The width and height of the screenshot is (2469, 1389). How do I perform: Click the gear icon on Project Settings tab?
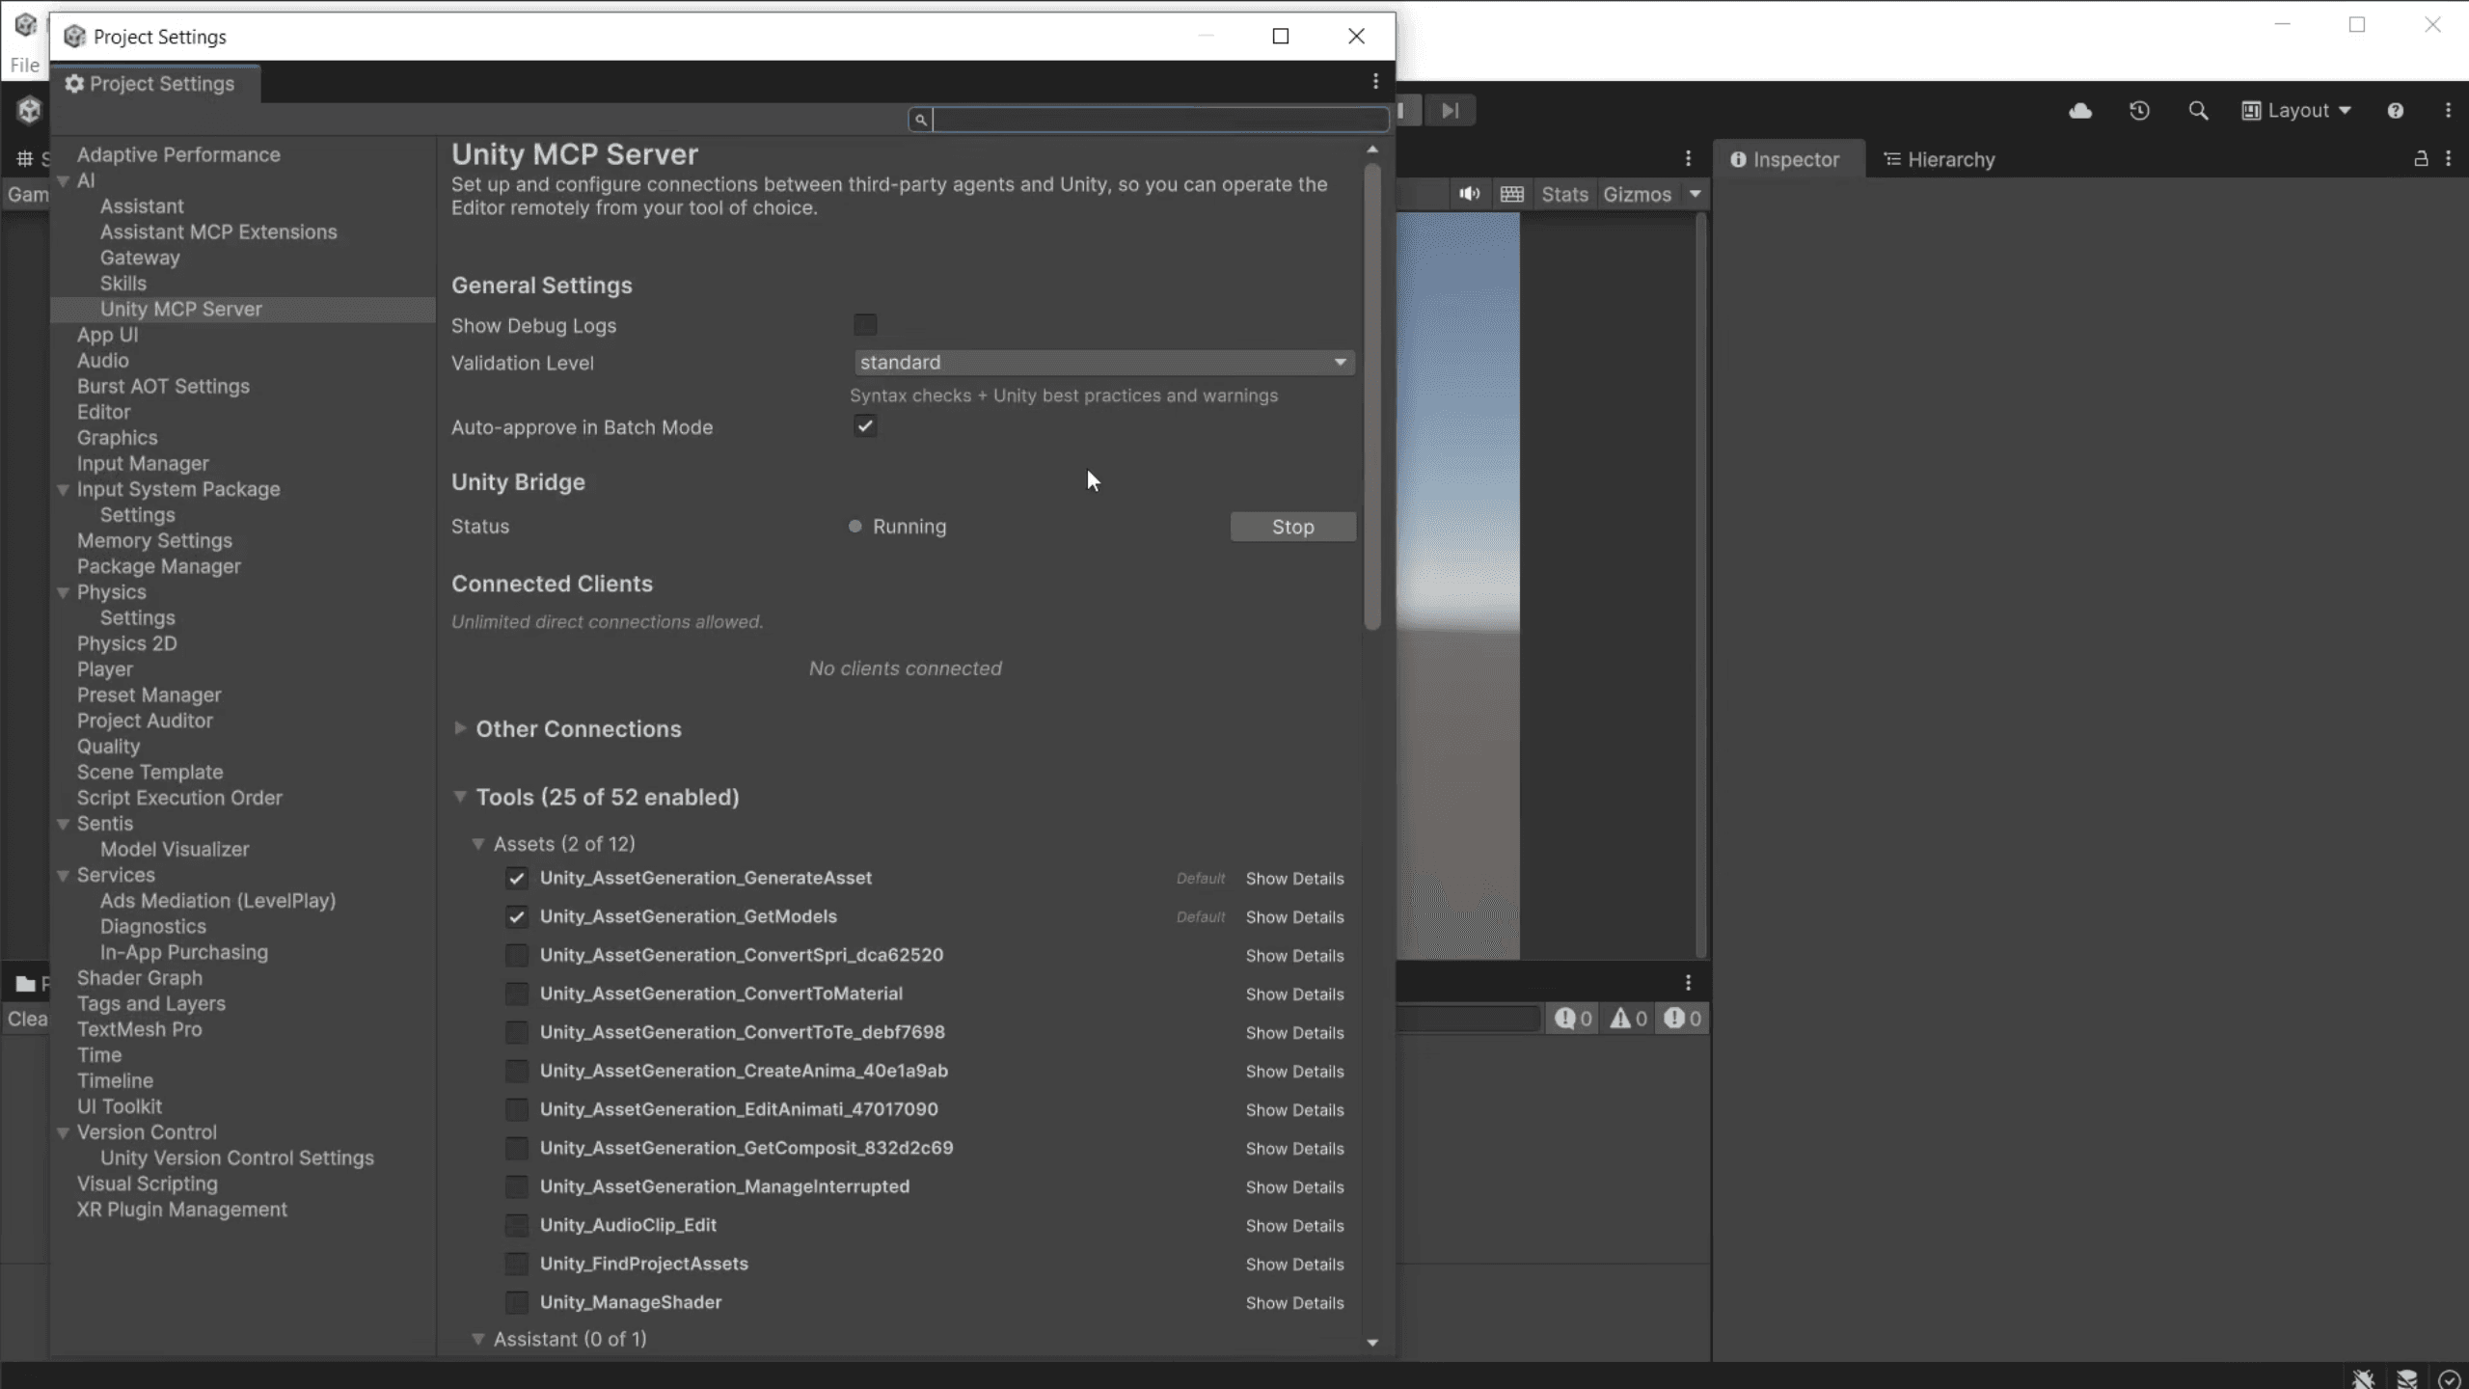[x=74, y=84]
